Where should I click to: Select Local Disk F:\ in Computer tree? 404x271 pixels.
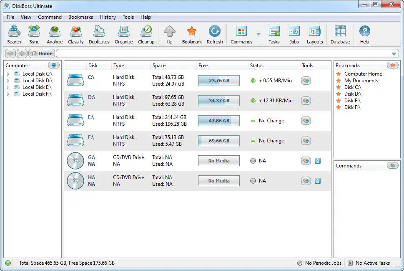pos(37,94)
